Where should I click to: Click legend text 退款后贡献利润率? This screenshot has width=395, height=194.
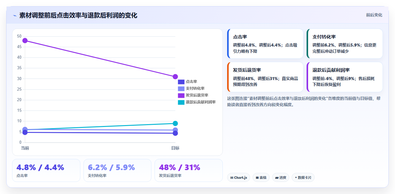coord(201,102)
